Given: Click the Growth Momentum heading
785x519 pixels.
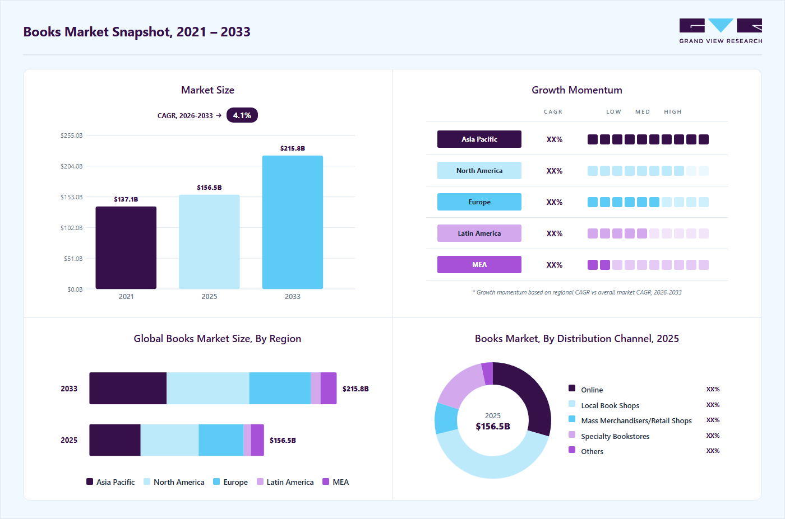Looking at the screenshot, I should click(x=577, y=90).
